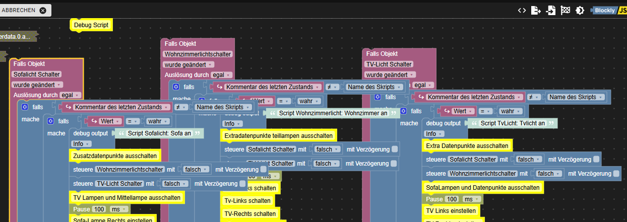This screenshot has height=222, width=627.
Task: Select 'TV-Rechts schalten' comment
Action: [x=249, y=213]
